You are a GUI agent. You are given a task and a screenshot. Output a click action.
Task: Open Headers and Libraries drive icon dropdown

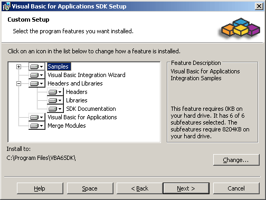pos(36,83)
